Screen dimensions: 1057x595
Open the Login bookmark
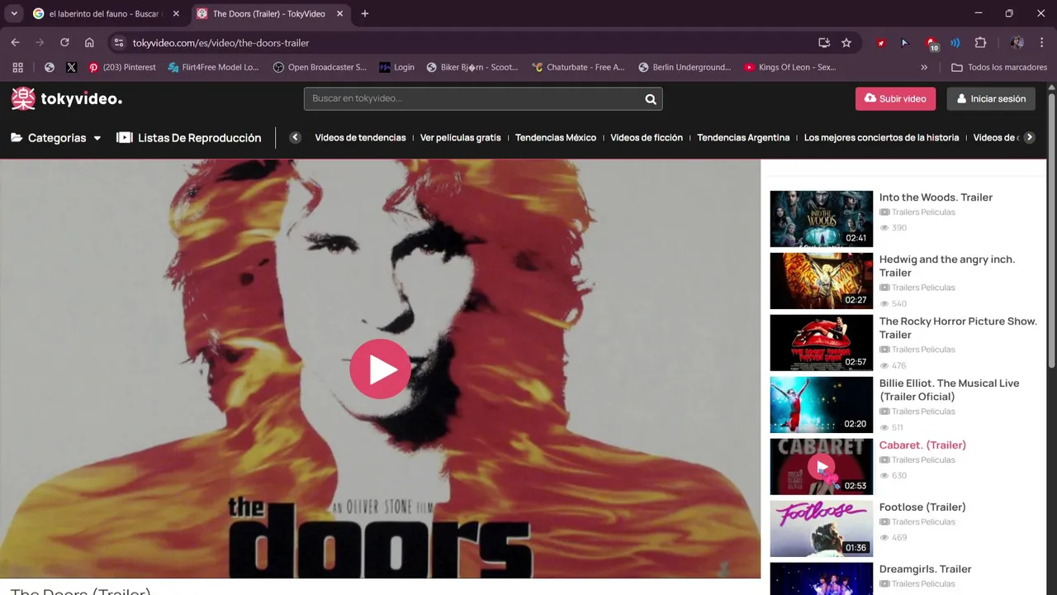(x=397, y=68)
